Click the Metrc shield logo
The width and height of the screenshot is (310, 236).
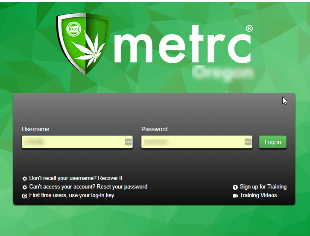click(x=83, y=44)
